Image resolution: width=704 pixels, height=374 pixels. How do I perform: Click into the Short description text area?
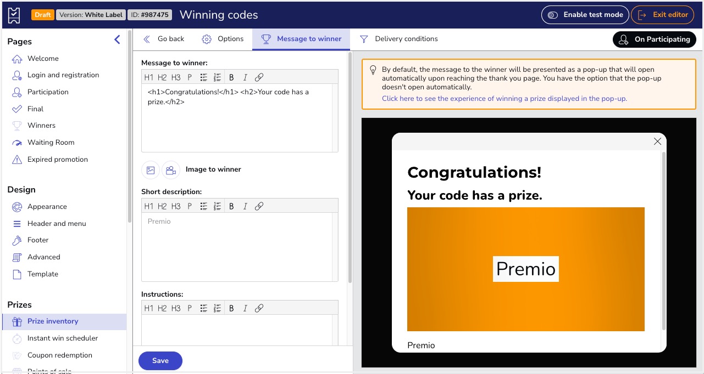click(240, 247)
